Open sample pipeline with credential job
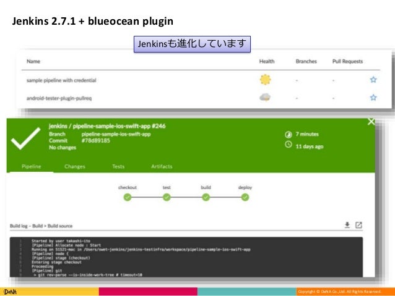This screenshot has height=296, width=395. [x=61, y=80]
